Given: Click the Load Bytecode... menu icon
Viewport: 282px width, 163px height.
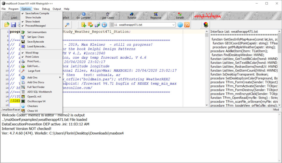Looking at the screenshot, I should pos(23,47).
